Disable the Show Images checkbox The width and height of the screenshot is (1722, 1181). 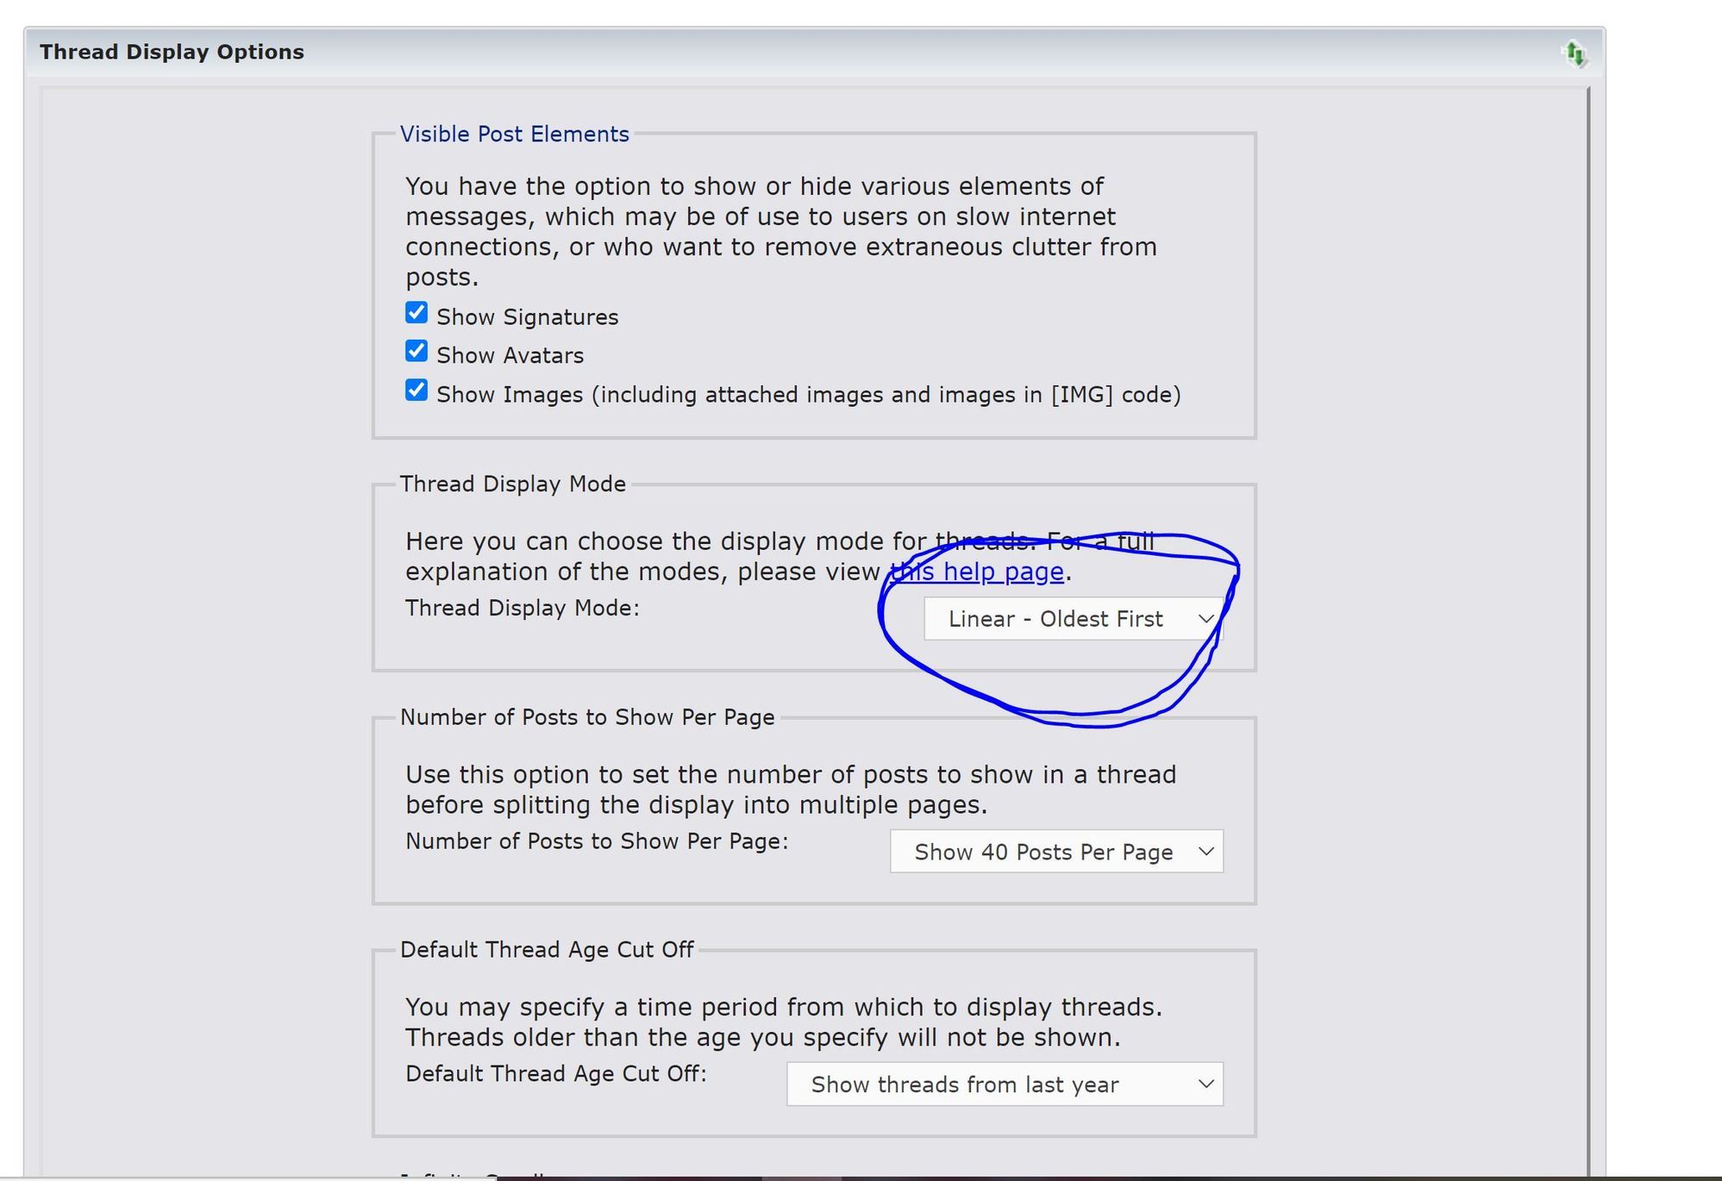pos(416,391)
